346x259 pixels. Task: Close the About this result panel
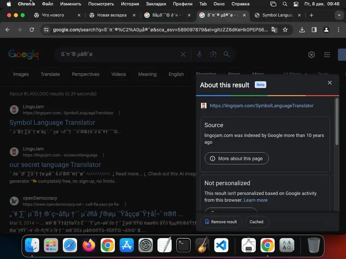pyautogui.click(x=330, y=83)
